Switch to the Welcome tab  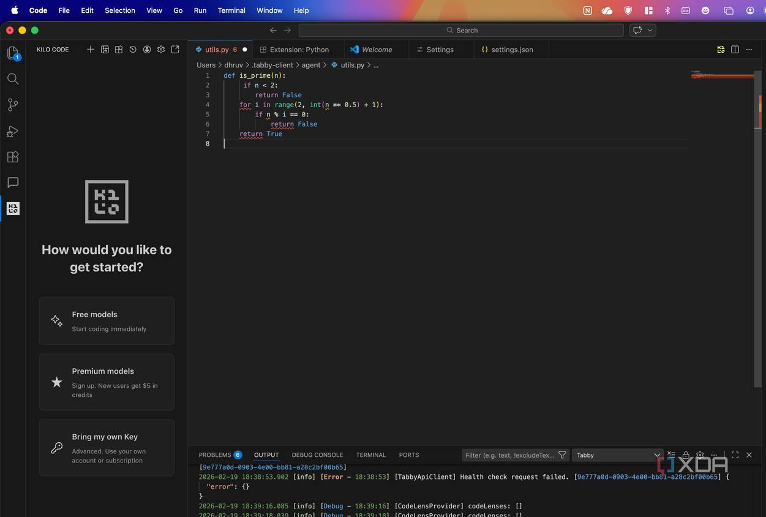tap(377, 50)
